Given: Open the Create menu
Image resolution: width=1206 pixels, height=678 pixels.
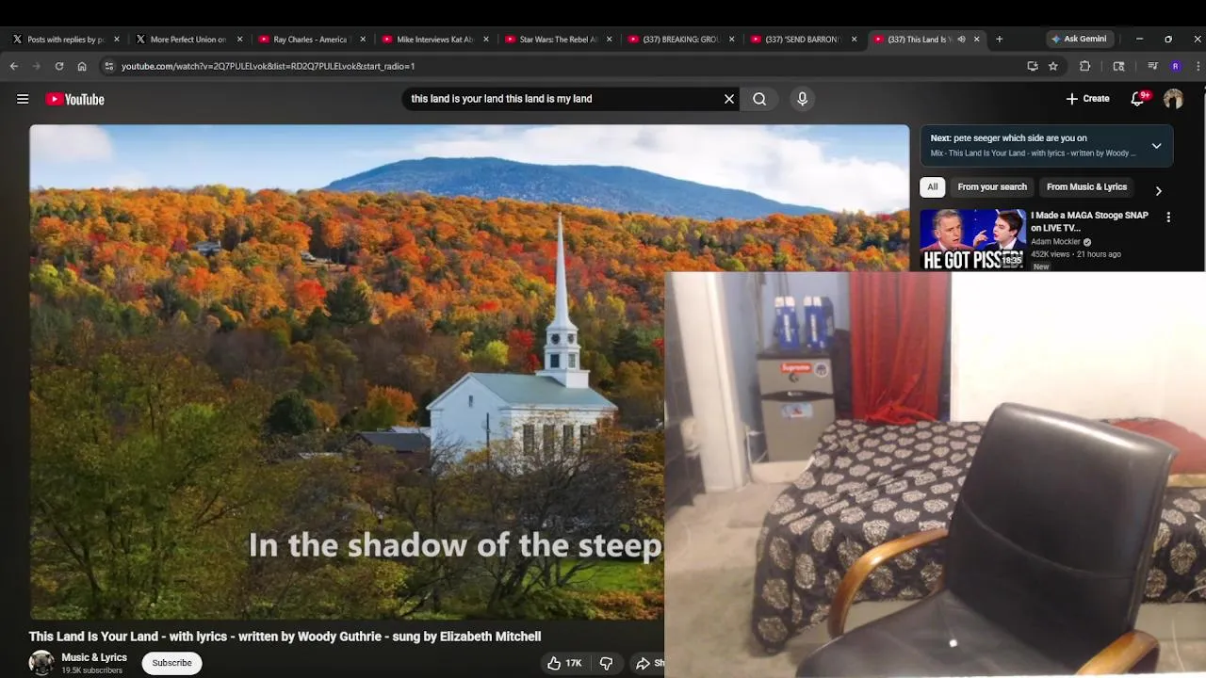Looking at the screenshot, I should 1087,99.
